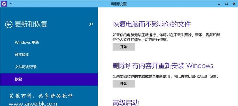Click 开始 under 恢复电脑而不影响你的文件

pos(123,47)
